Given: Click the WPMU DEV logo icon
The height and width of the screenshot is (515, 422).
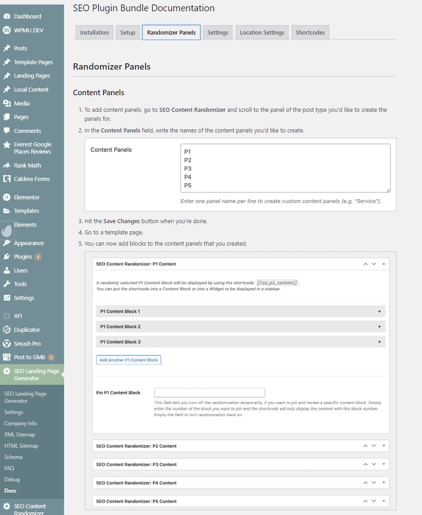Looking at the screenshot, I should coord(7,30).
